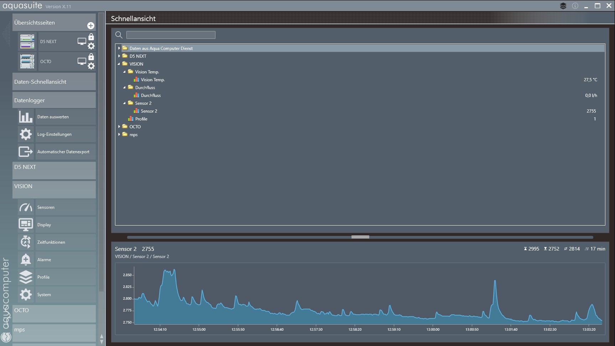Add new overview page with plus icon

pyautogui.click(x=91, y=26)
